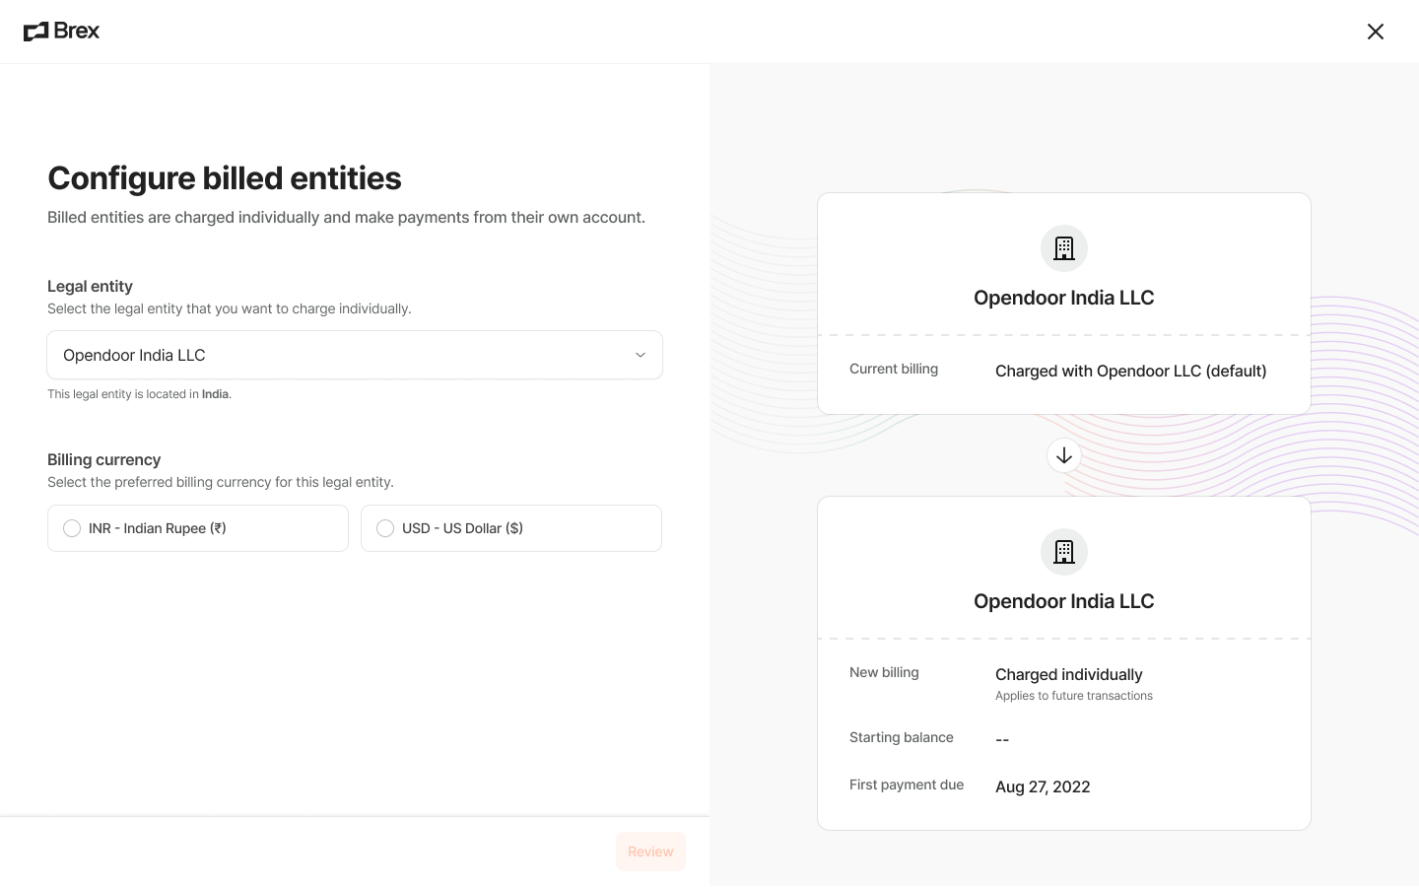Open the Legal entity dropdown
This screenshot has height=887, width=1419.
(x=355, y=355)
